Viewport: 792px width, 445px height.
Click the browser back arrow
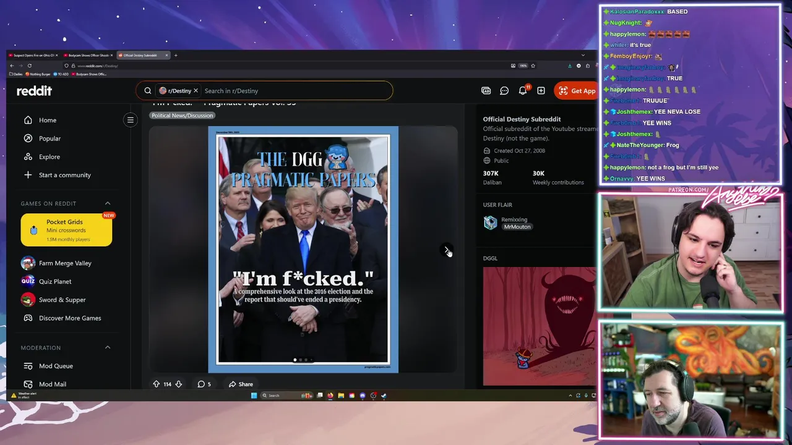[x=12, y=66]
